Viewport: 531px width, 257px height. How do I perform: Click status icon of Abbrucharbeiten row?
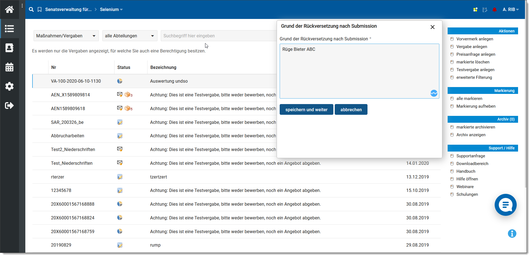click(x=120, y=136)
